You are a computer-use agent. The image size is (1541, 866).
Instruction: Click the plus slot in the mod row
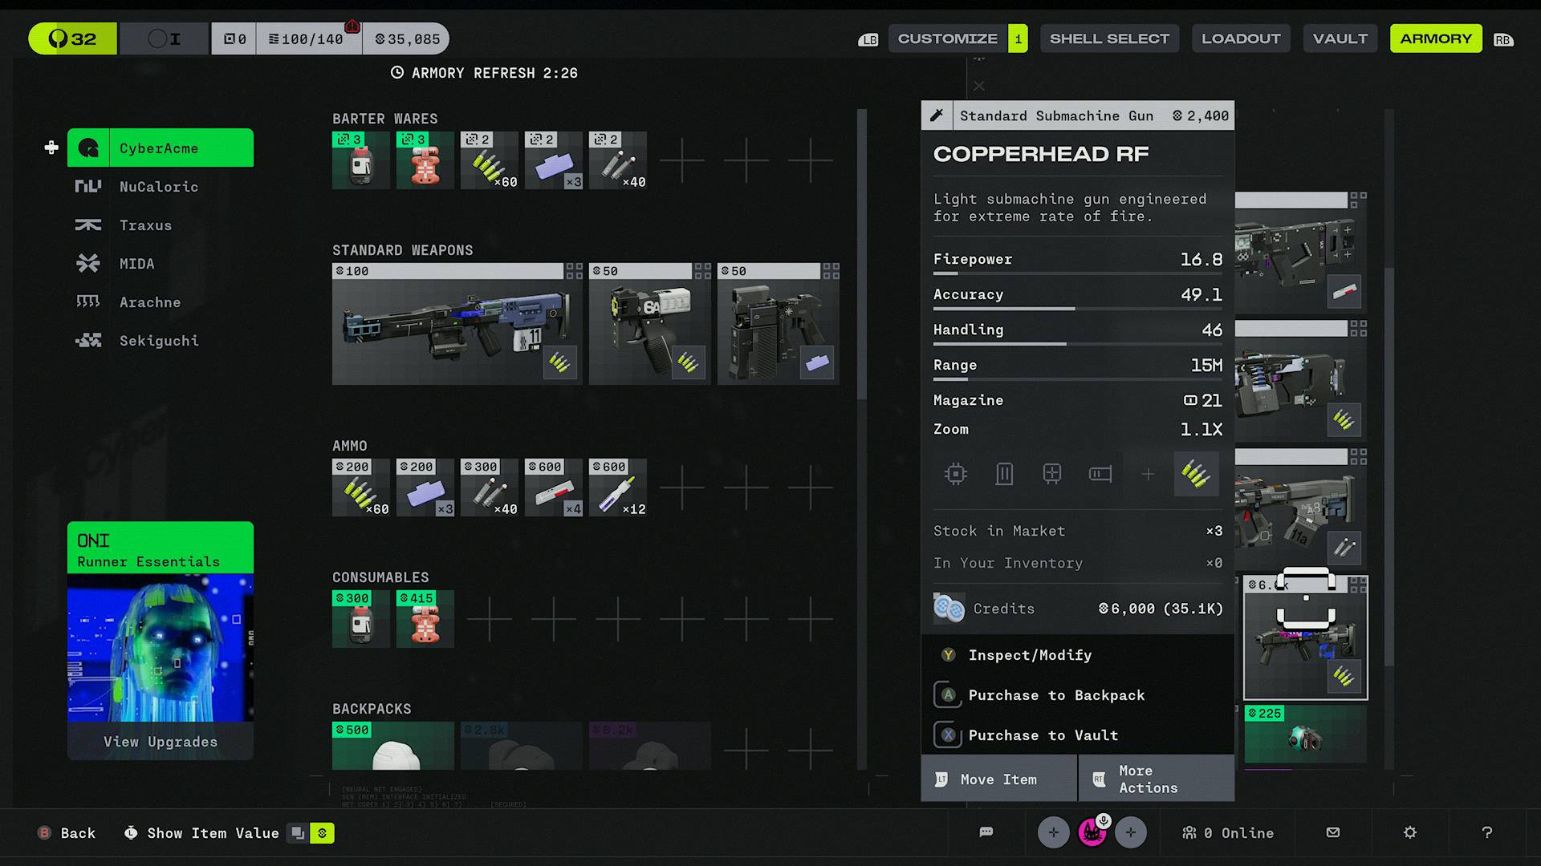[x=1149, y=474]
